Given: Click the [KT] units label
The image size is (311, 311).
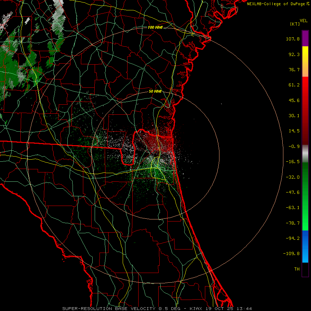Looking at the screenshot, I should point(295,24).
